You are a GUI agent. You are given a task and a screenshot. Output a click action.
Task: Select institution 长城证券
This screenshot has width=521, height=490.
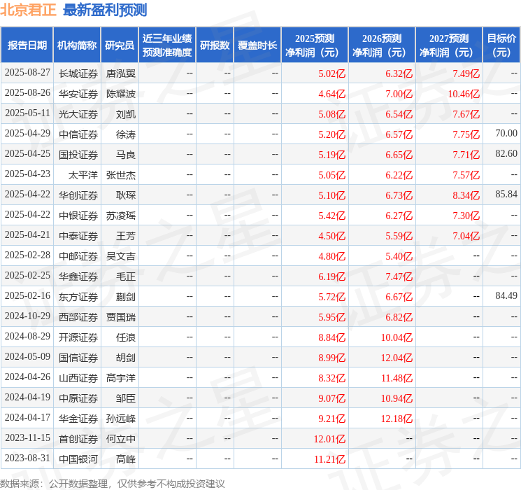(78, 73)
